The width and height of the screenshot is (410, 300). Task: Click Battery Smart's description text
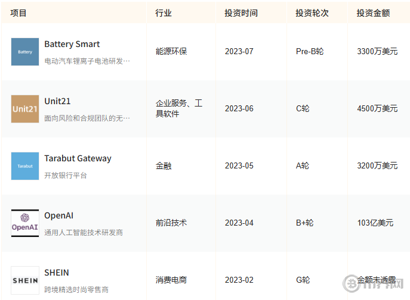[x=87, y=61]
